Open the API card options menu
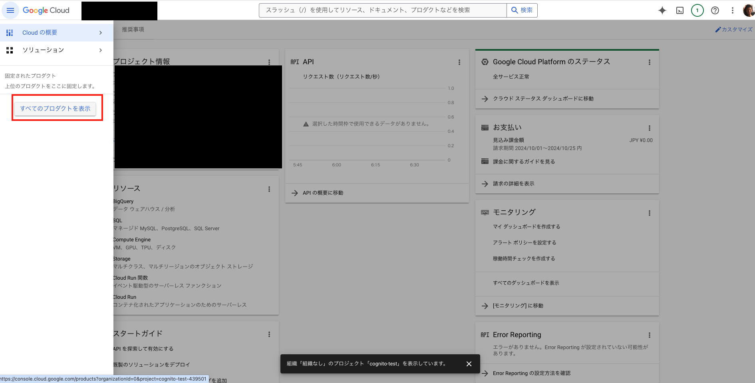Viewport: 755px width, 383px height. pos(459,62)
